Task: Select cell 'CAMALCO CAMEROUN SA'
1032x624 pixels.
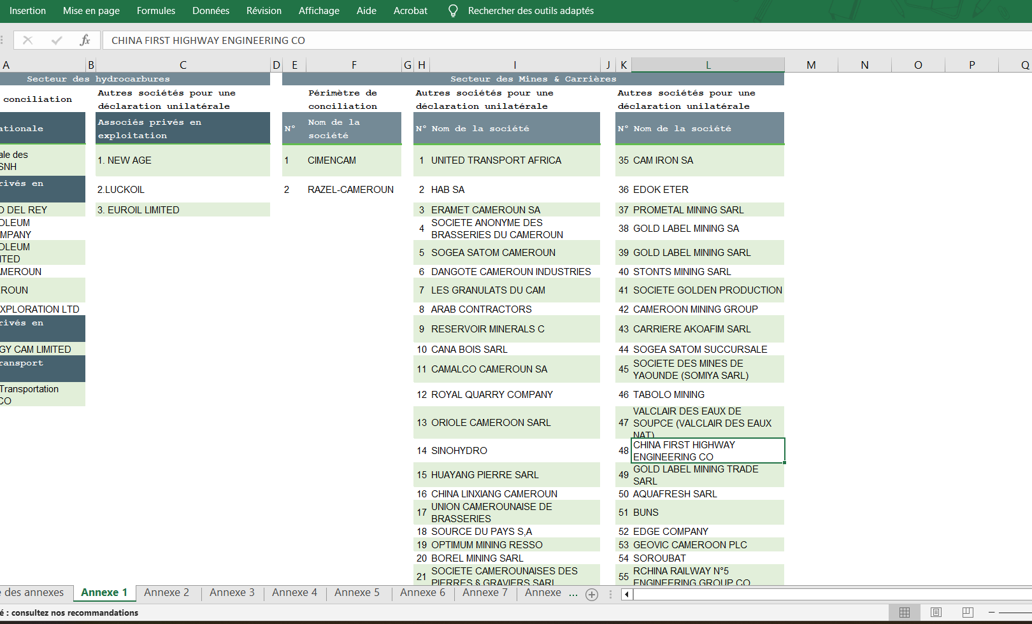Action: [x=515, y=369]
